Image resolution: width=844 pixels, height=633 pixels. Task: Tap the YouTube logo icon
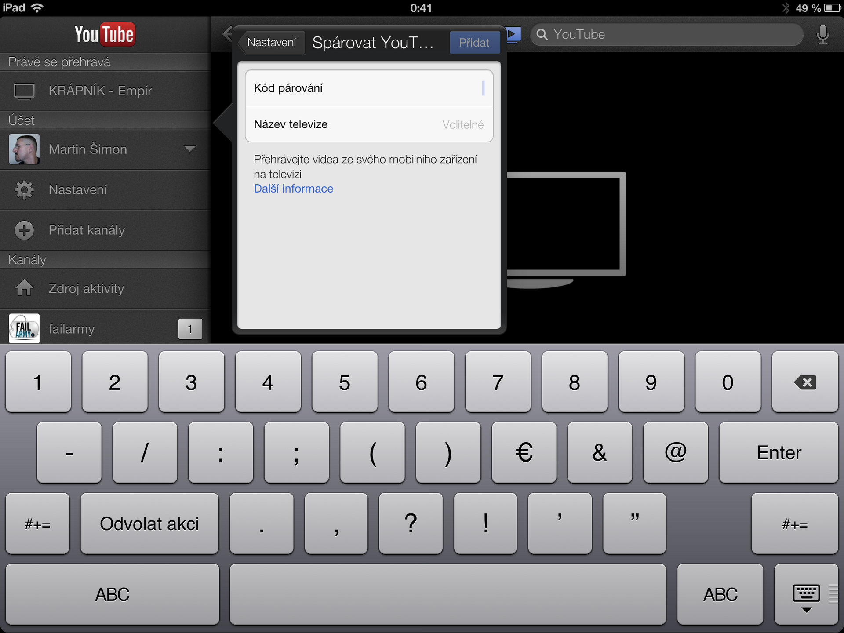(x=105, y=34)
